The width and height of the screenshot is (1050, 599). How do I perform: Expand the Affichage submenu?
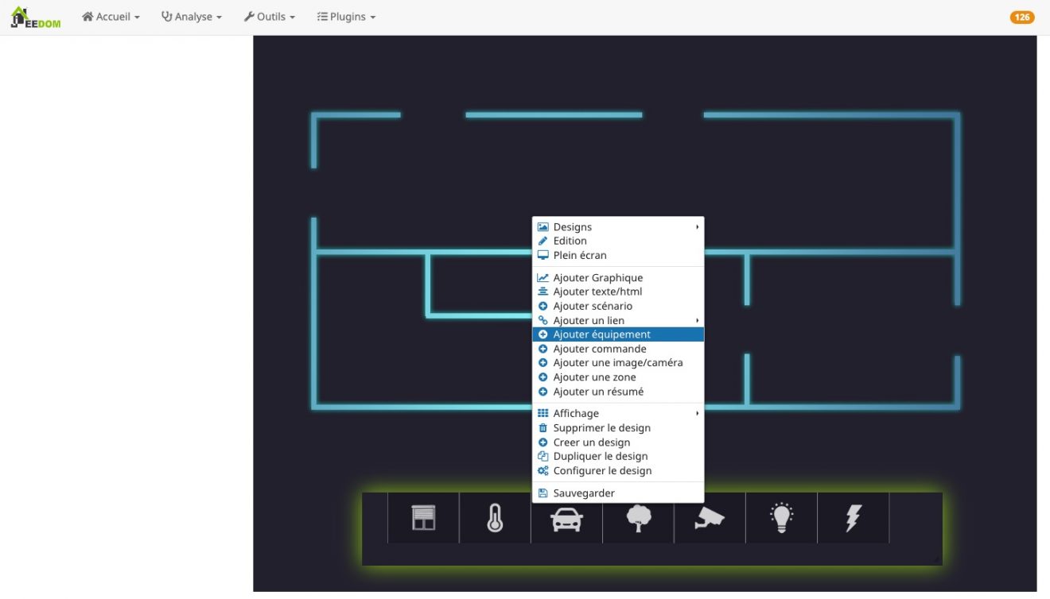(x=577, y=412)
